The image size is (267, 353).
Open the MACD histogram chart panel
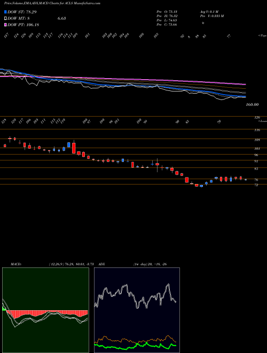point(45,310)
